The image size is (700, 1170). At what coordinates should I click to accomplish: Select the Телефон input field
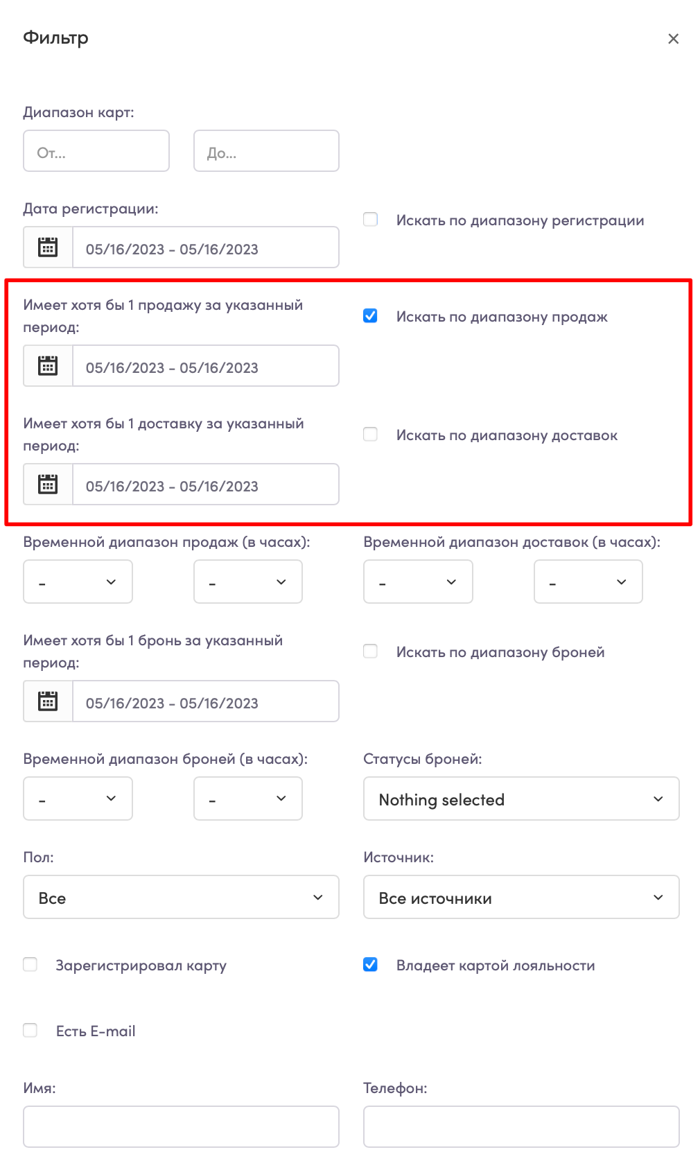tap(521, 1126)
